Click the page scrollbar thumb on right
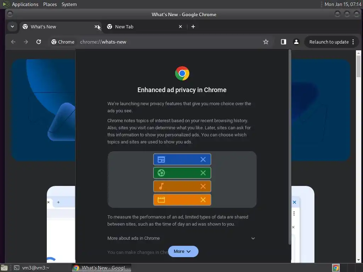The height and width of the screenshot is (272, 363). tap(358, 66)
